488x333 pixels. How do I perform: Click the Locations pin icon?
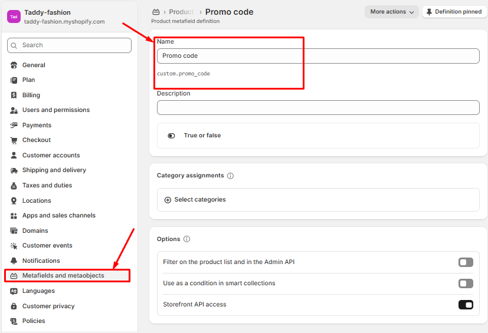[14, 201]
